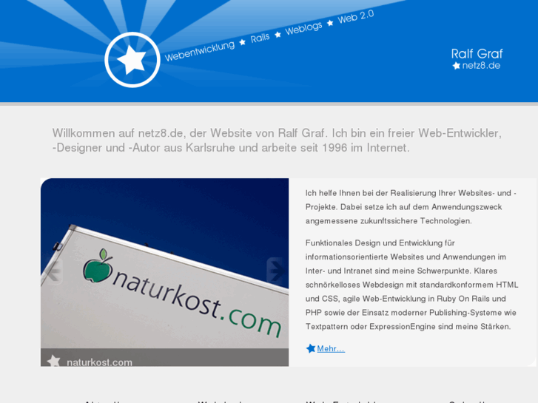Advance slideshow with right arrow
Screen dimensions: 538x403
click(x=276, y=271)
